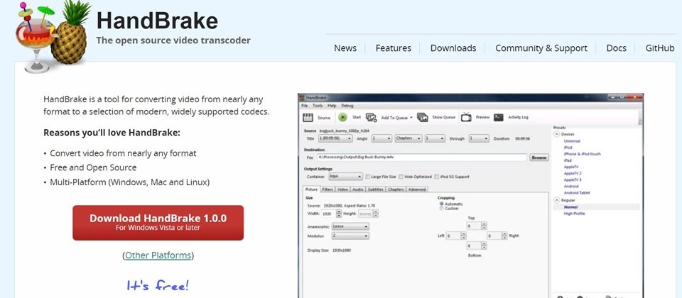The width and height of the screenshot is (682, 298).
Task: Click the Download HandBrake 1.0.0 button
Action: coord(158,223)
